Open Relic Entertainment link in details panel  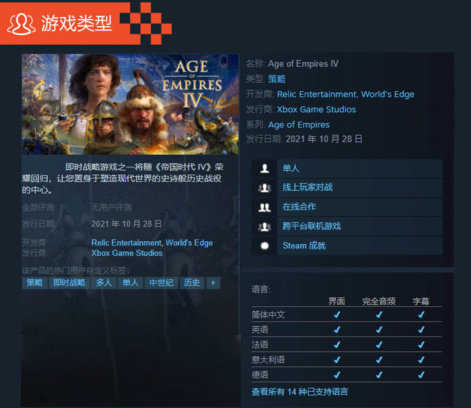click(x=317, y=94)
